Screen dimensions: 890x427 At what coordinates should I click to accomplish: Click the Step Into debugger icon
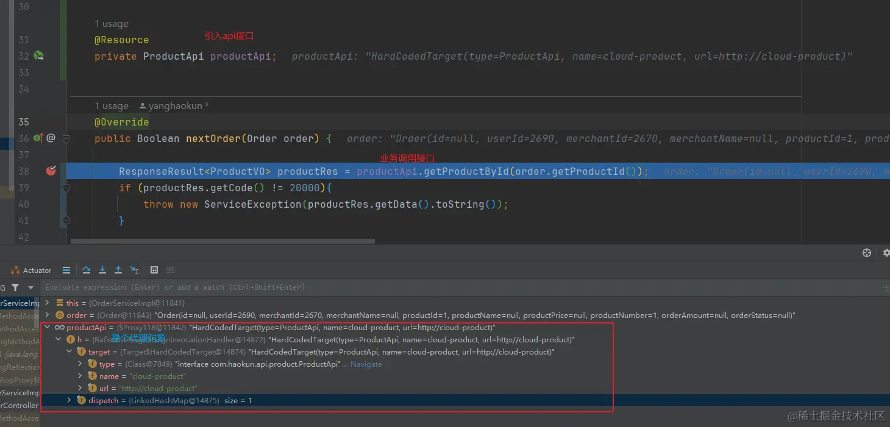[x=102, y=270]
